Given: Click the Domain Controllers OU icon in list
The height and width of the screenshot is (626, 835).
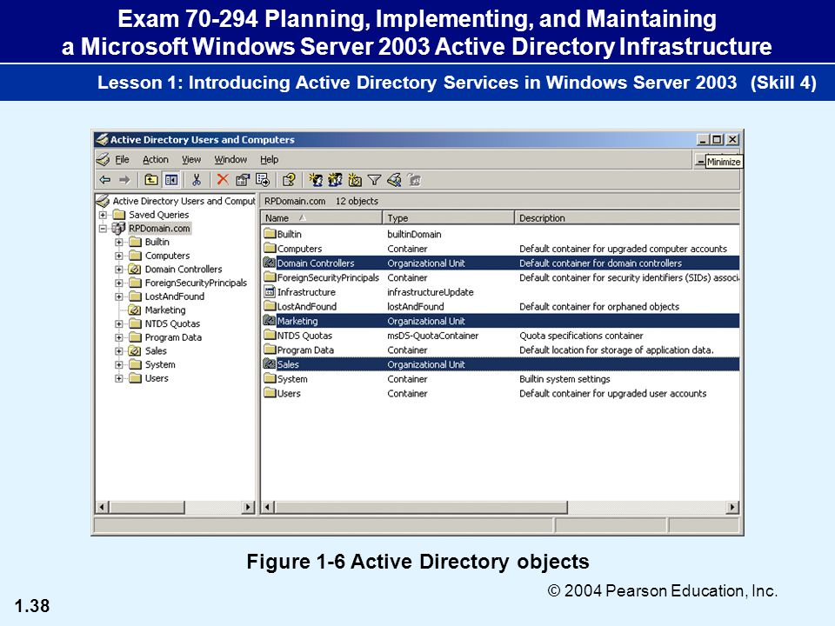Looking at the screenshot, I should [270, 263].
